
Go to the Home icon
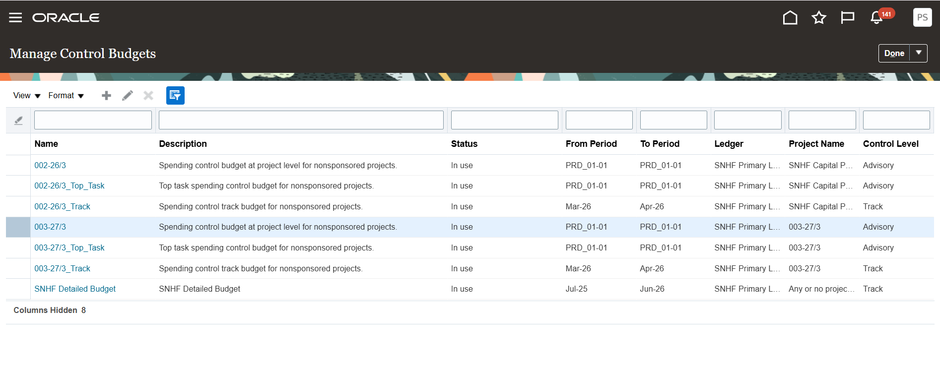coord(790,18)
